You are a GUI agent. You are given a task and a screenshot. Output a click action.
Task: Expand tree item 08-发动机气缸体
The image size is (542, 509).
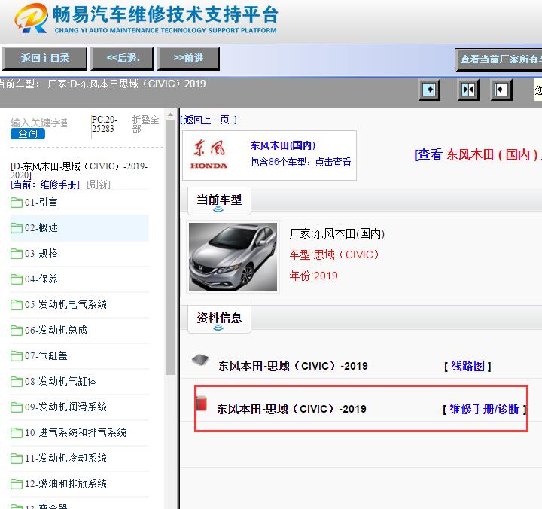61,382
